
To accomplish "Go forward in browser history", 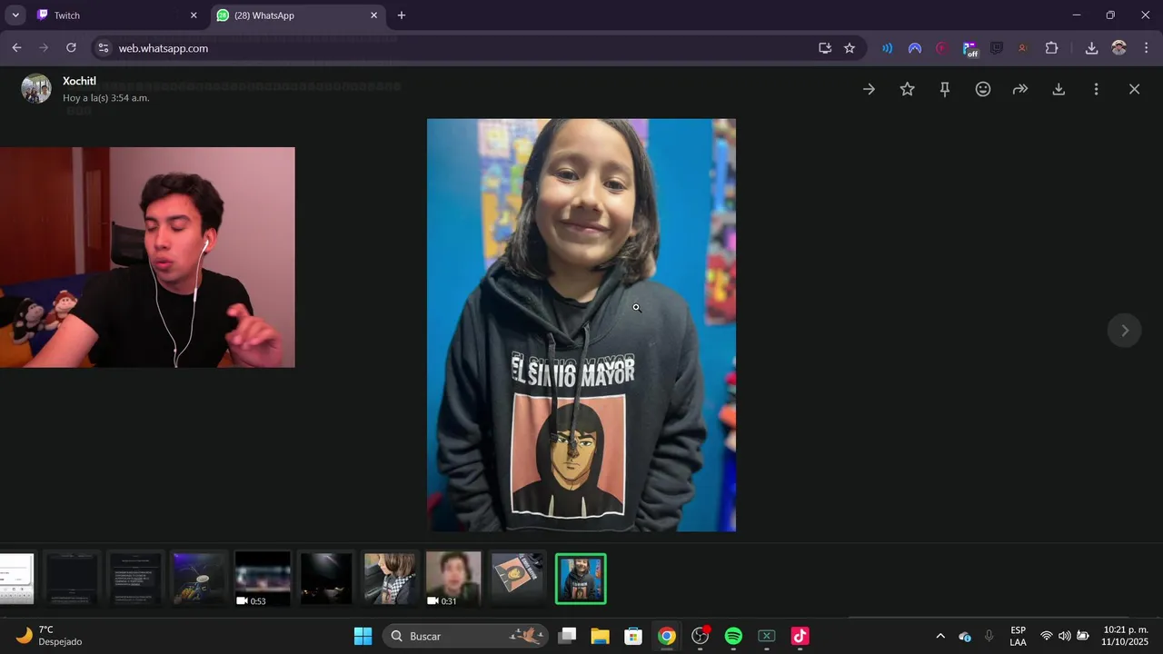I will click(44, 48).
